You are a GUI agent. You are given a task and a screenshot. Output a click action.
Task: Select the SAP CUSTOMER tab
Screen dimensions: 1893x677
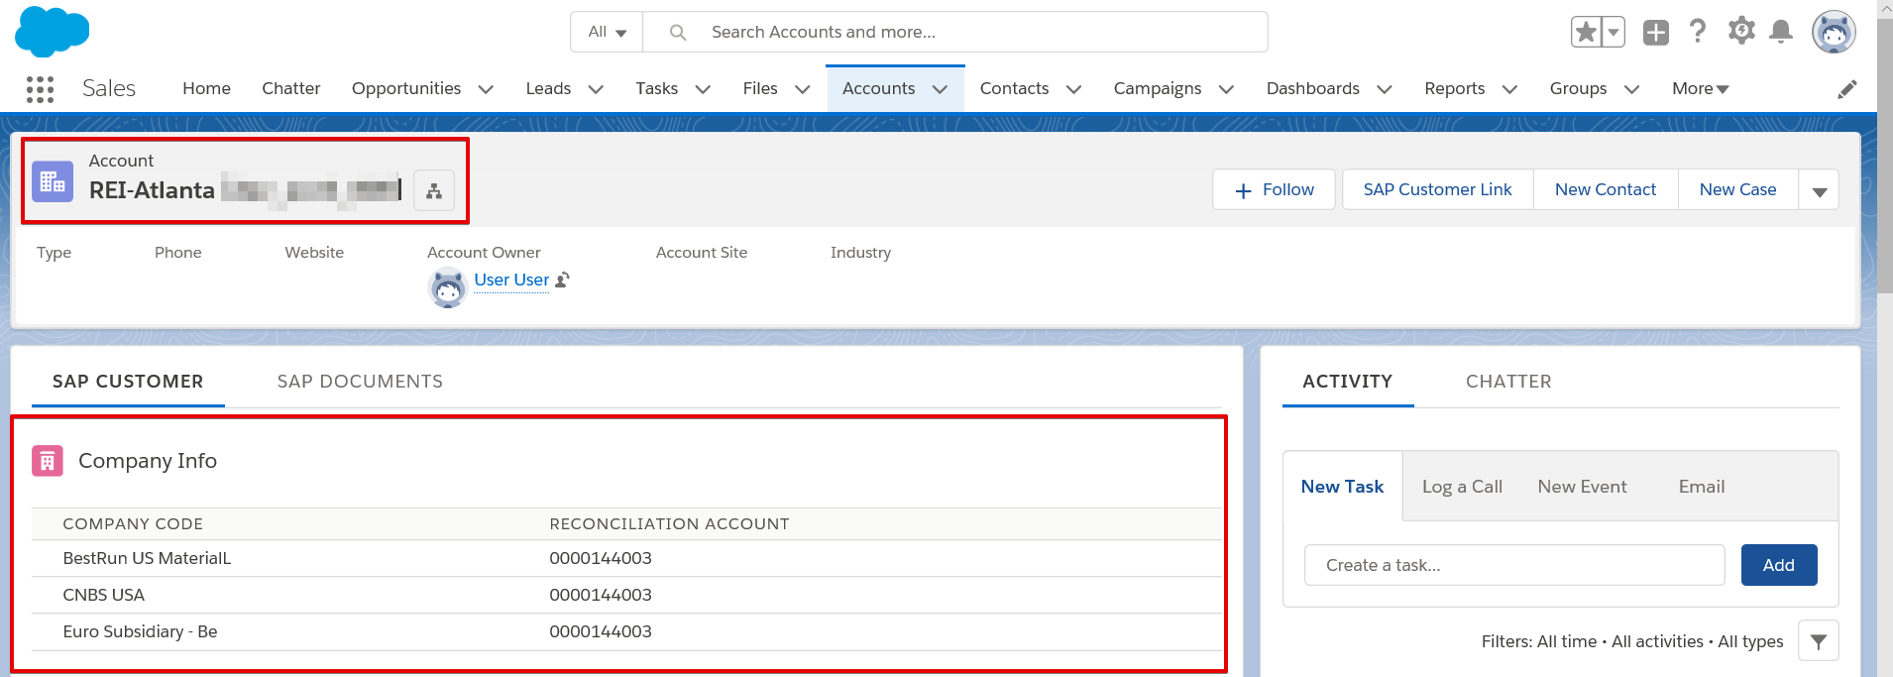[128, 382]
